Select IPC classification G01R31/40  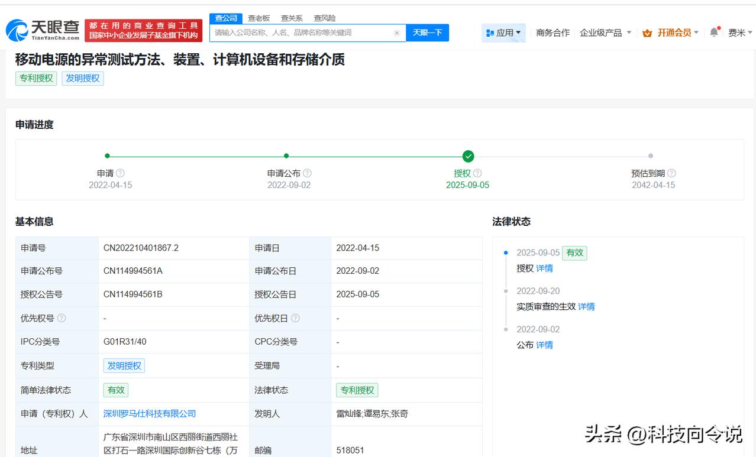pyautogui.click(x=125, y=342)
